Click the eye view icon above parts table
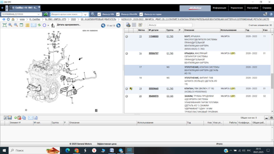This screenshot has width=274, height=154. [128, 25]
